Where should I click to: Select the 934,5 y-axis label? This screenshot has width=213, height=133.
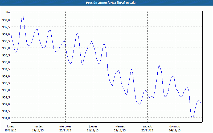(6, 69)
